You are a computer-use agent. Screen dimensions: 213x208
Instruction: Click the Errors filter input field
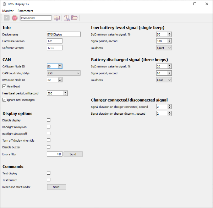55,154
